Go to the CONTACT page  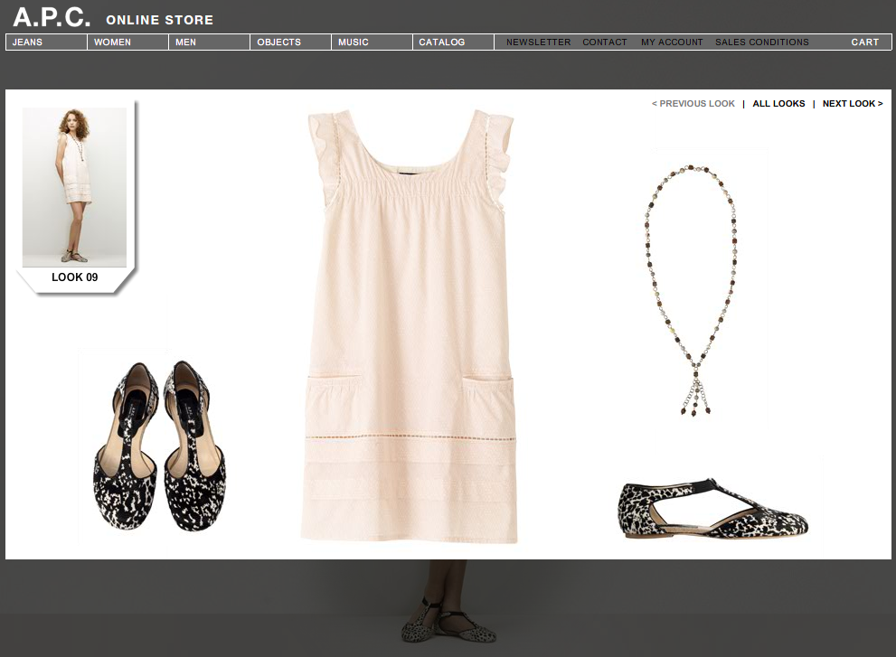(605, 42)
